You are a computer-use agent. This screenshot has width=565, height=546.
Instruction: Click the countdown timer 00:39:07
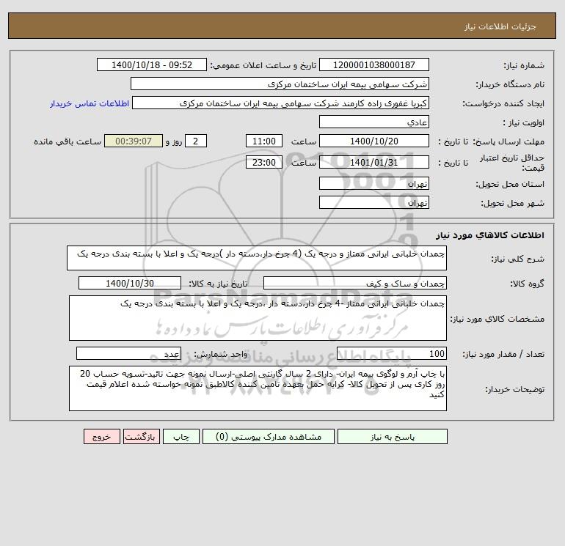(134, 141)
